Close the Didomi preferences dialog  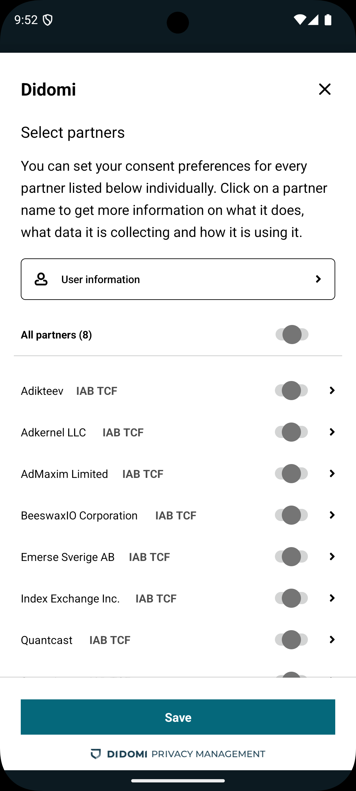pyautogui.click(x=325, y=89)
